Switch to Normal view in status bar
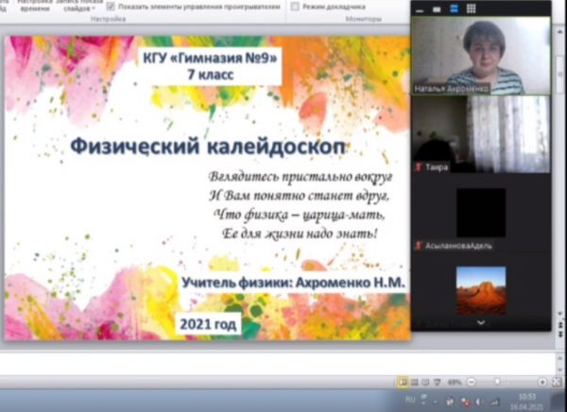The image size is (567, 412). [x=403, y=382]
